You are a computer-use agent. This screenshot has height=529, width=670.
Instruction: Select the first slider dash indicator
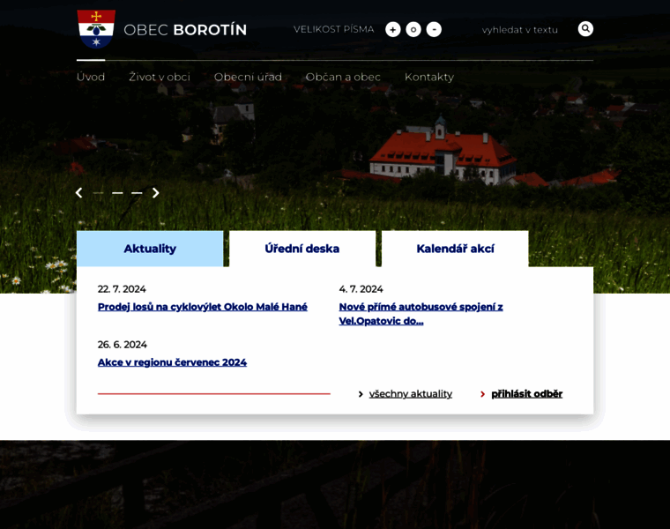coord(98,193)
